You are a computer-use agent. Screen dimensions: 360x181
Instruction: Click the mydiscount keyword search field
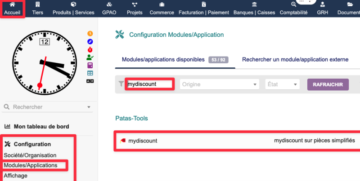coord(149,84)
